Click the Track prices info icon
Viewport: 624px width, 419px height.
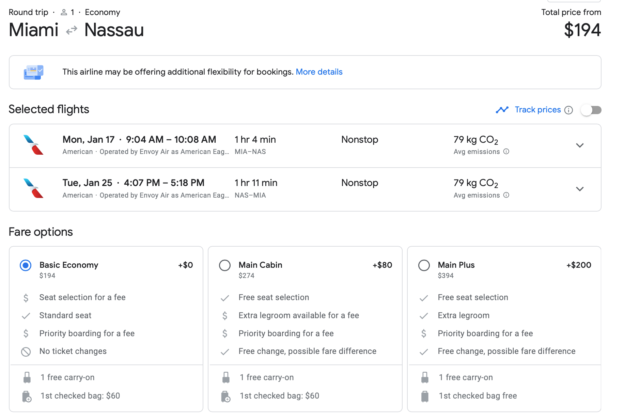[568, 110]
